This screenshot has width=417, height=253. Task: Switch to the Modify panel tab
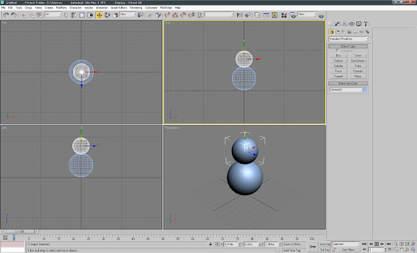(x=338, y=24)
